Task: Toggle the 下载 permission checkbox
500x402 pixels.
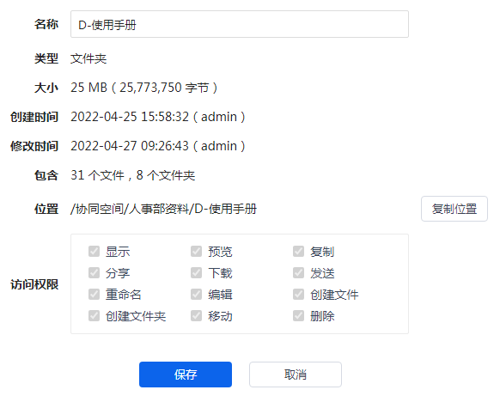Action: pyautogui.click(x=196, y=273)
